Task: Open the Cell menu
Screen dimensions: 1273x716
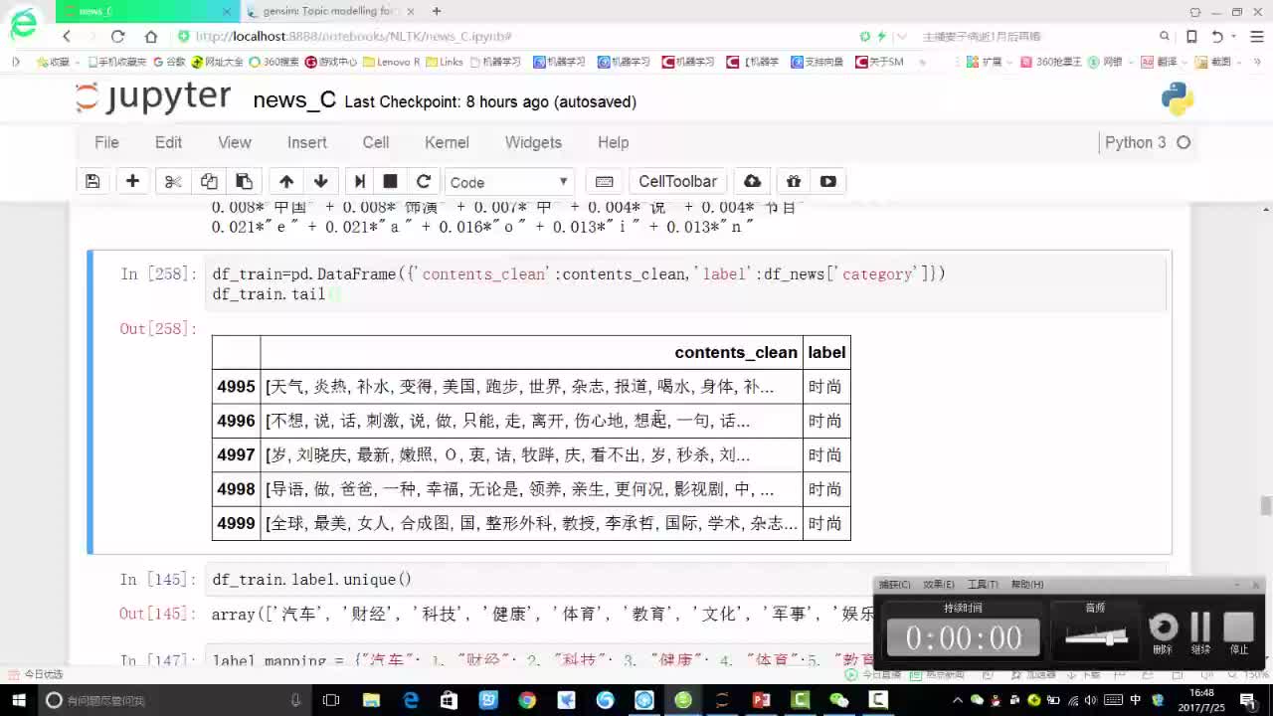Action: (x=376, y=142)
